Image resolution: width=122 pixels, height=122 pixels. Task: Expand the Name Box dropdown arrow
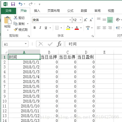pyautogui.click(x=26, y=44)
